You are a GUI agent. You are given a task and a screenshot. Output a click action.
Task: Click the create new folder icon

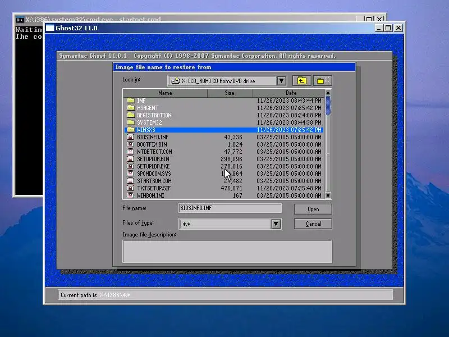tap(323, 81)
